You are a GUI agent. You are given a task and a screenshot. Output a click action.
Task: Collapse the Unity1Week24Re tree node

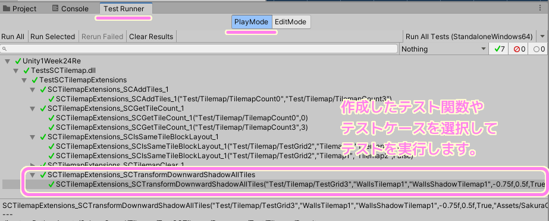click(7, 62)
